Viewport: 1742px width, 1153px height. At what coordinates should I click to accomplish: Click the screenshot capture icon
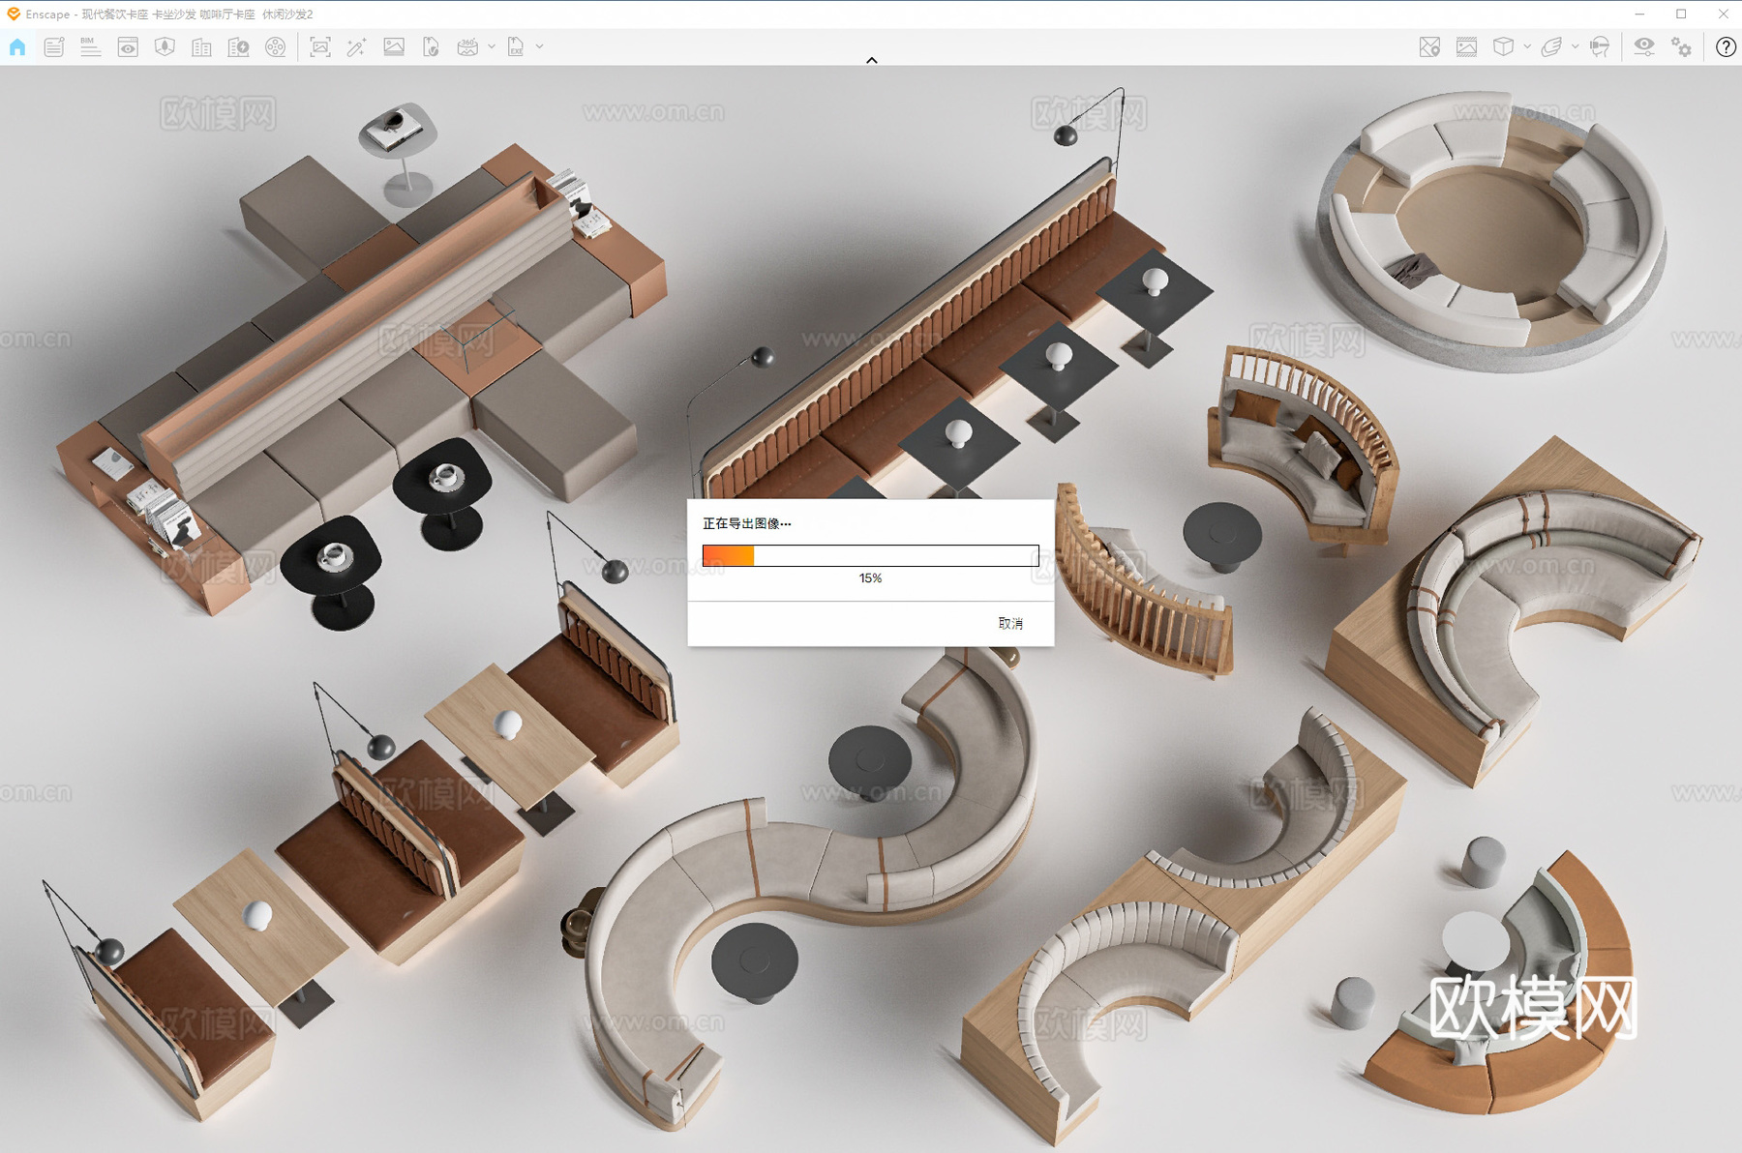pos(320,46)
